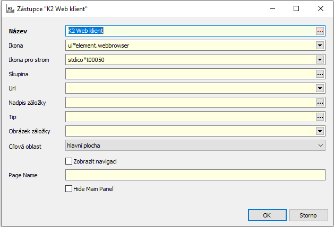Open the ellipsis button in Tip field
This screenshot has width=334, height=227.
[320, 117]
